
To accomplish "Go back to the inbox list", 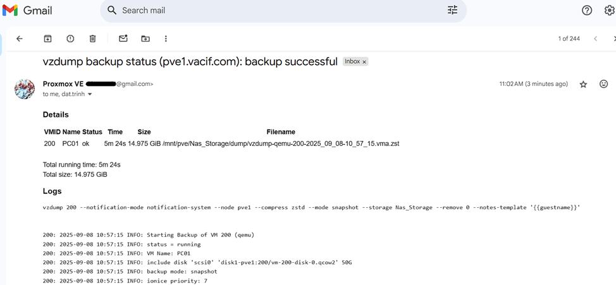I will point(20,39).
